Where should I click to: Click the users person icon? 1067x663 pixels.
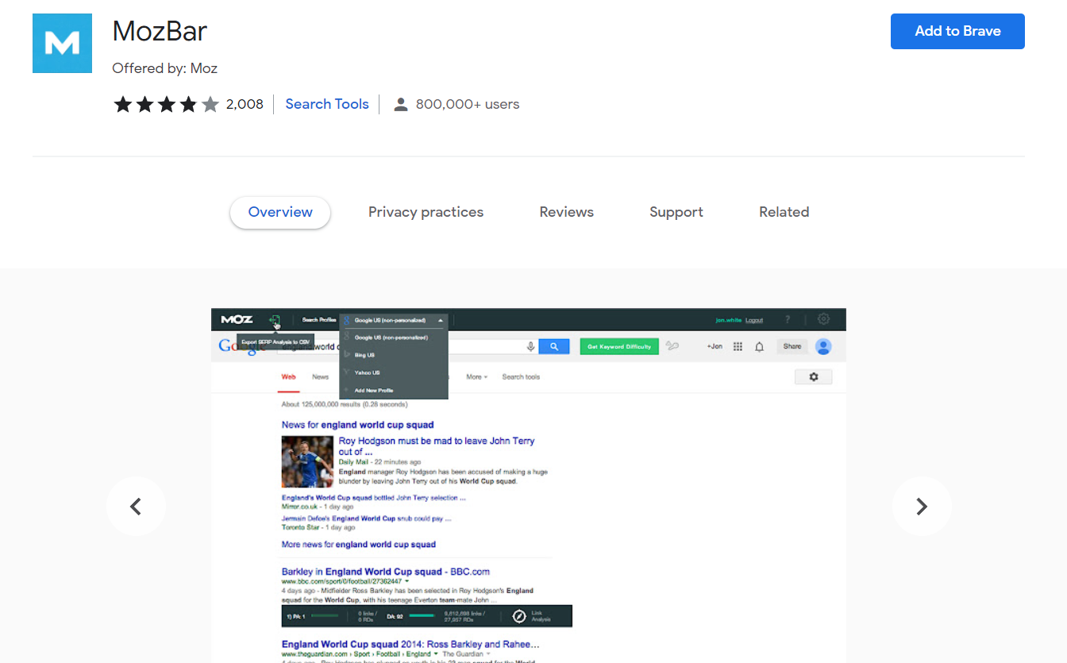pyautogui.click(x=401, y=104)
